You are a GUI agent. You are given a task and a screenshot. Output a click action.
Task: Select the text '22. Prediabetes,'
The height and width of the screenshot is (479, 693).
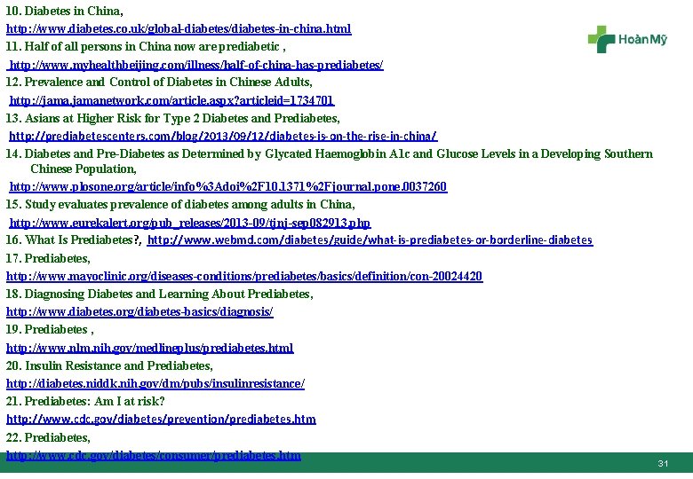(48, 437)
